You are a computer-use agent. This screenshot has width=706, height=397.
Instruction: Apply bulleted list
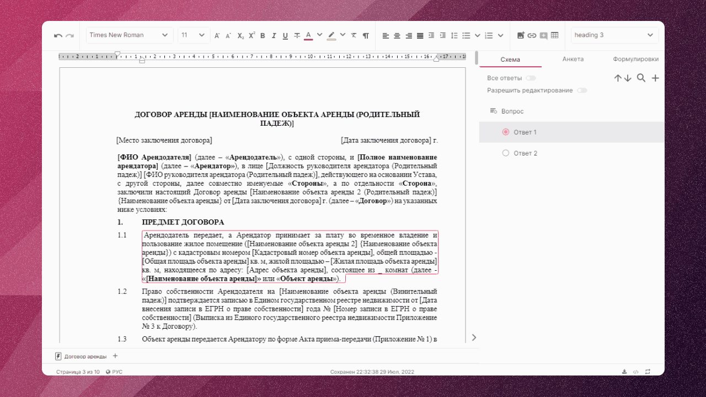[466, 35]
